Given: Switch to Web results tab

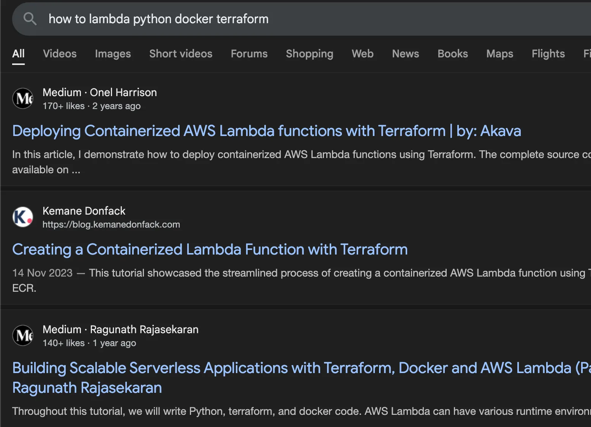Looking at the screenshot, I should (362, 54).
